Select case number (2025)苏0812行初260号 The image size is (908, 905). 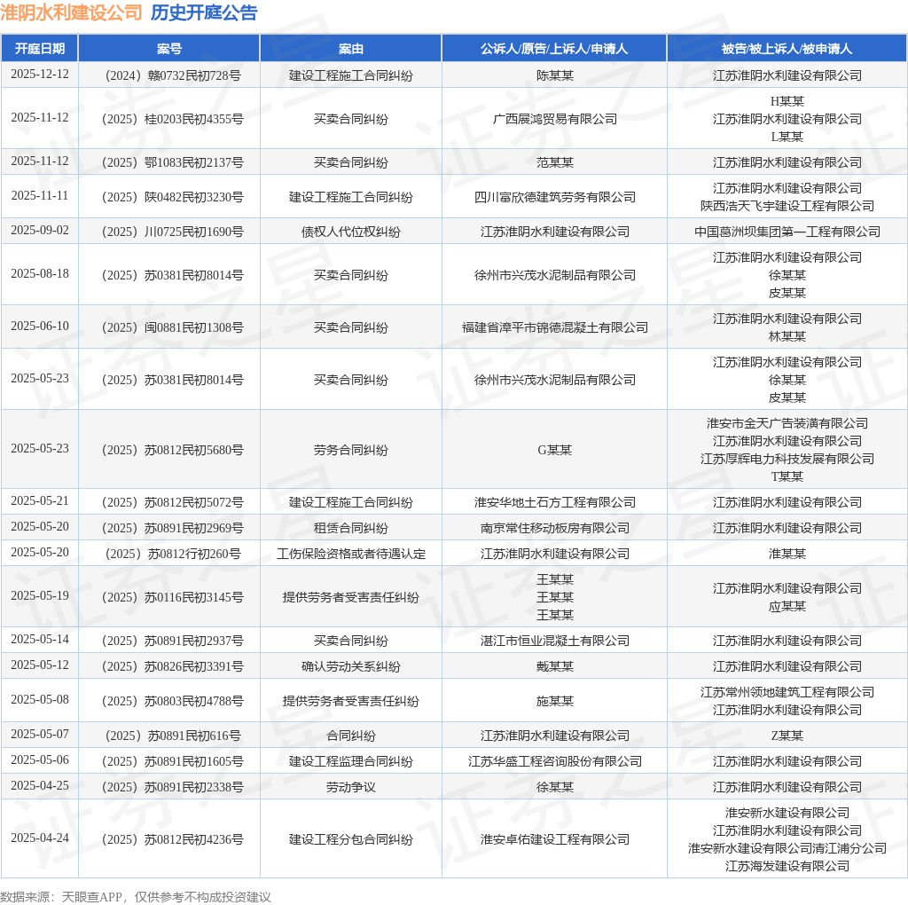pos(173,554)
